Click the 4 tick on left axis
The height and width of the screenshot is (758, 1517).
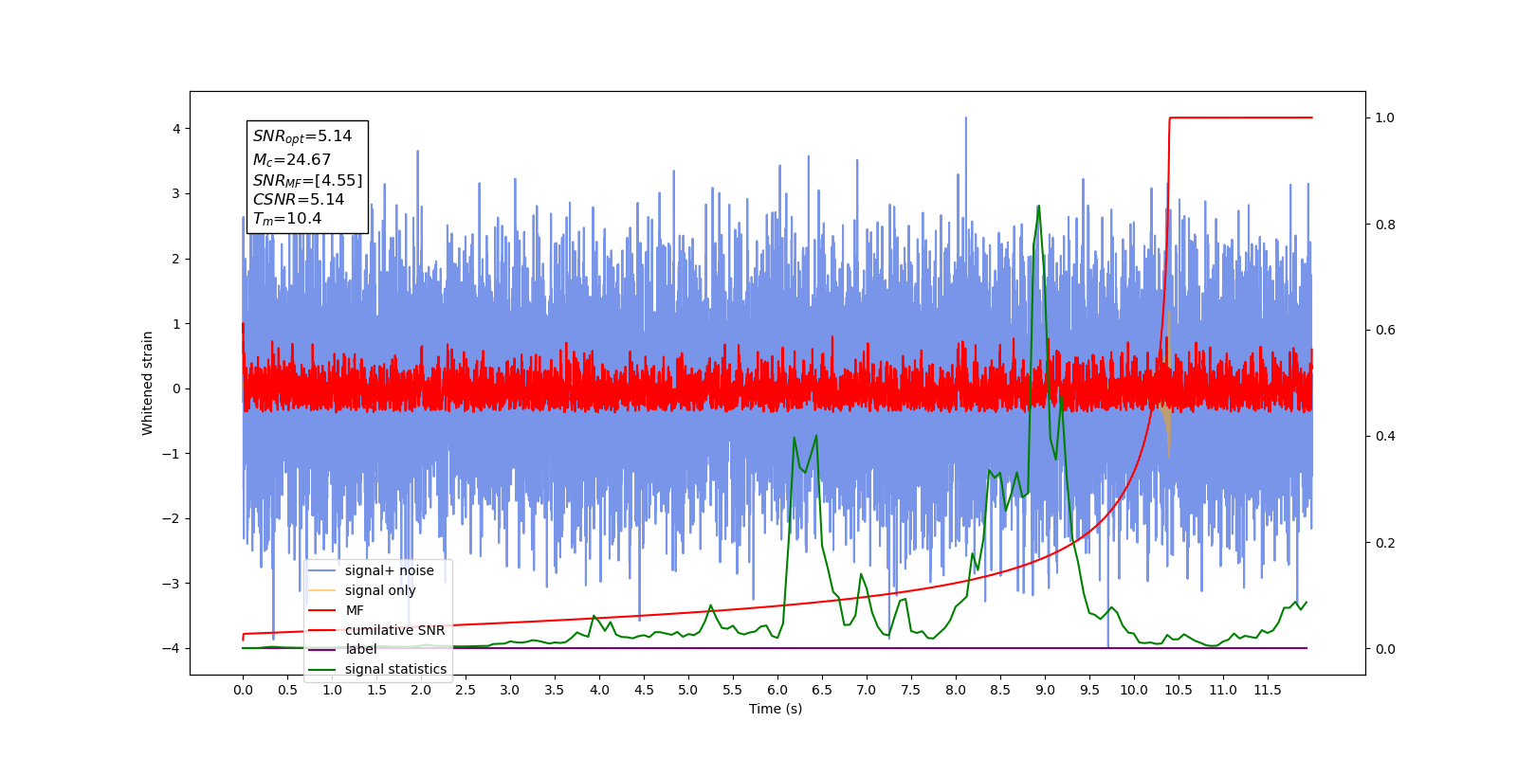coord(176,129)
